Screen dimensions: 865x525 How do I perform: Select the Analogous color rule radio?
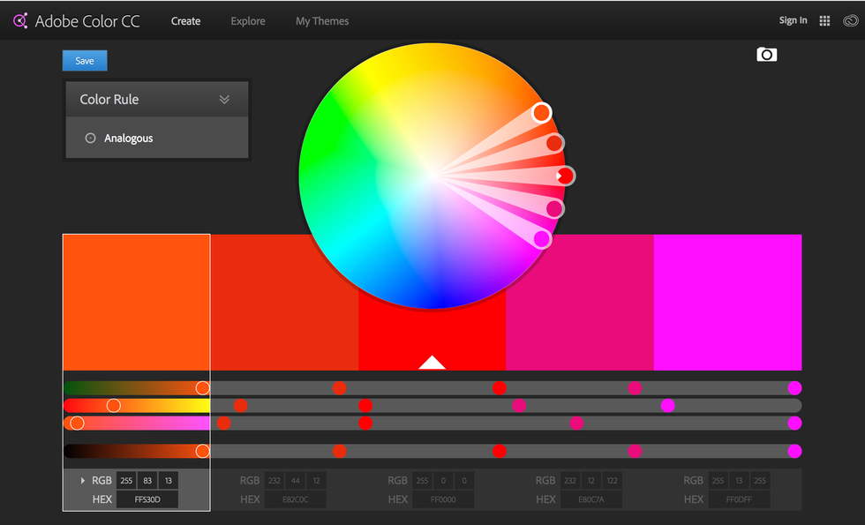coord(90,139)
